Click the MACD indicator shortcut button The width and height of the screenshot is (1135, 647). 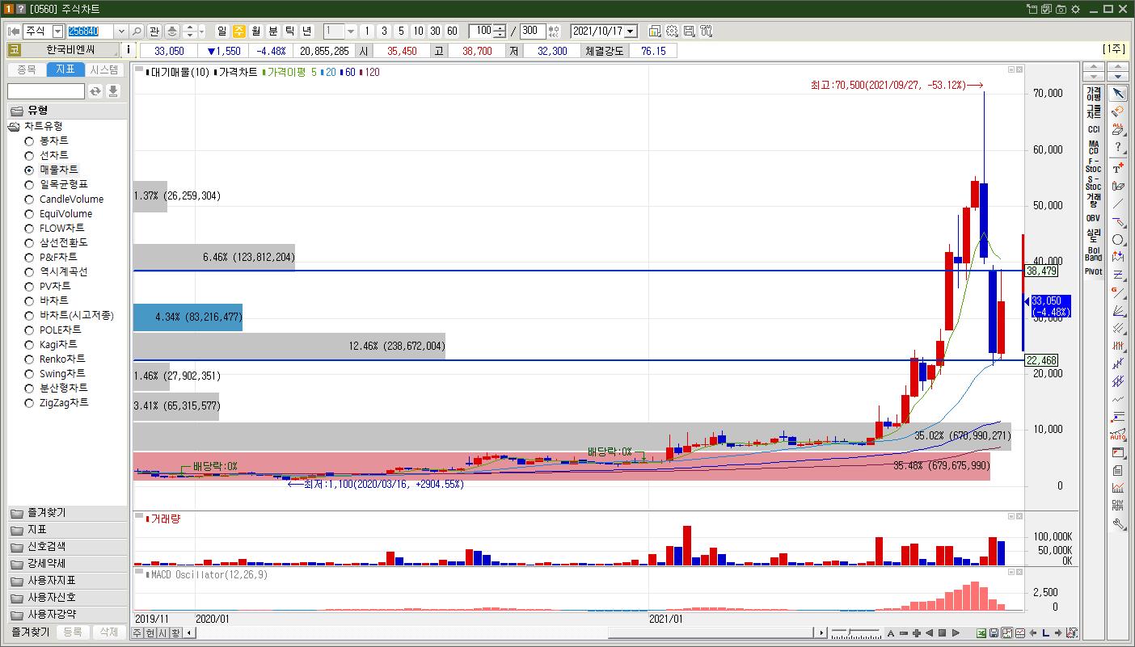1094,147
